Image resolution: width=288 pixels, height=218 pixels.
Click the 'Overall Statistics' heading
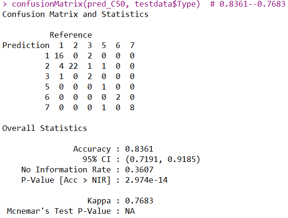pyautogui.click(x=44, y=128)
